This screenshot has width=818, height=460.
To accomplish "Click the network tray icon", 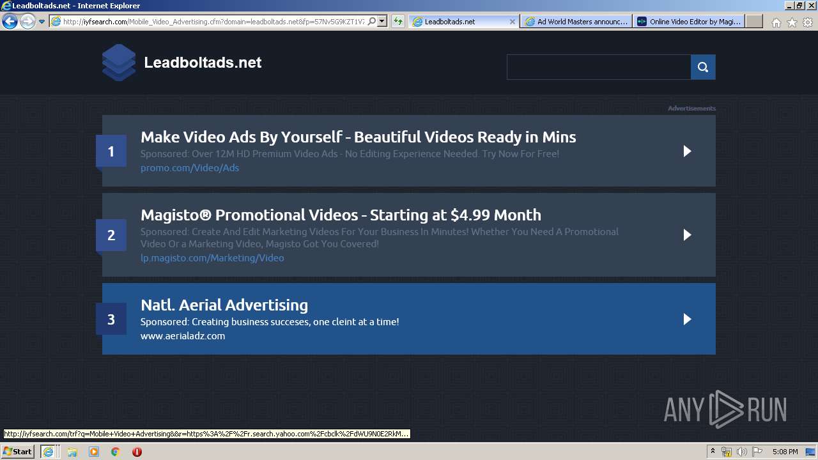I will coord(727,452).
